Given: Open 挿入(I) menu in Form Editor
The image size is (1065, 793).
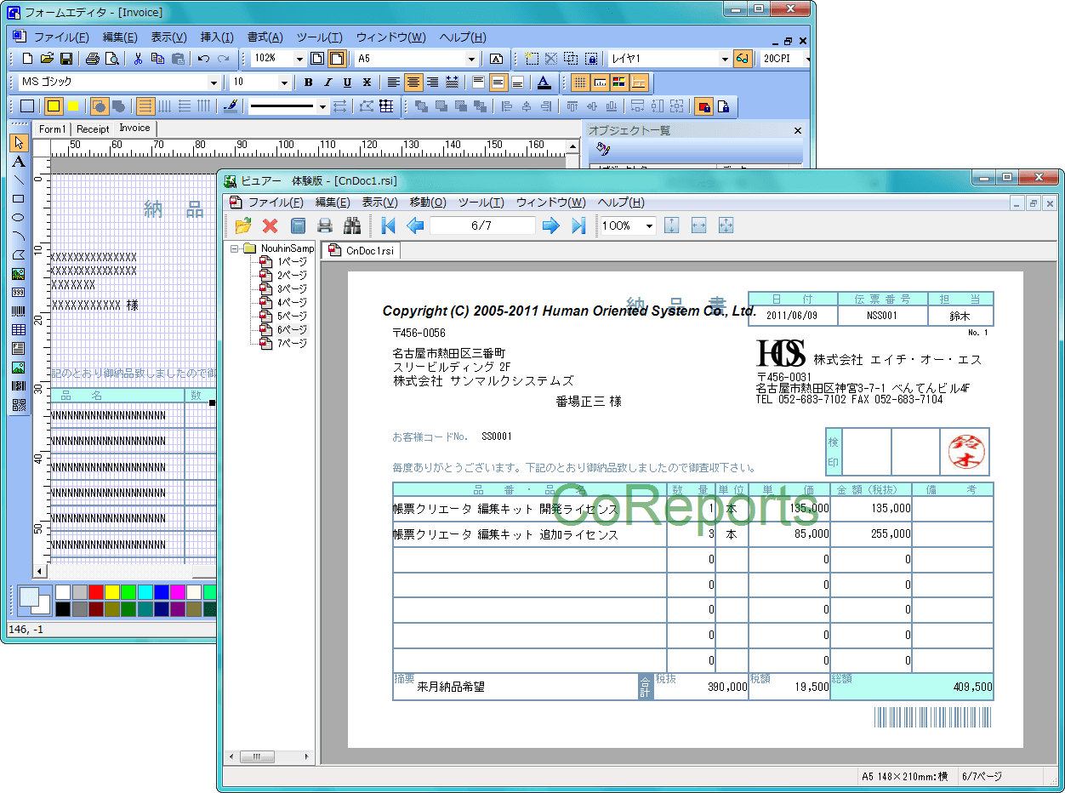Looking at the screenshot, I should pos(217,37).
